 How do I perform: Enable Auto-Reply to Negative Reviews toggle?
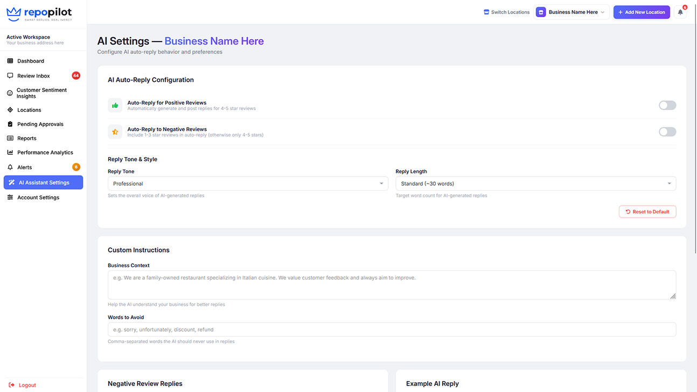point(667,132)
